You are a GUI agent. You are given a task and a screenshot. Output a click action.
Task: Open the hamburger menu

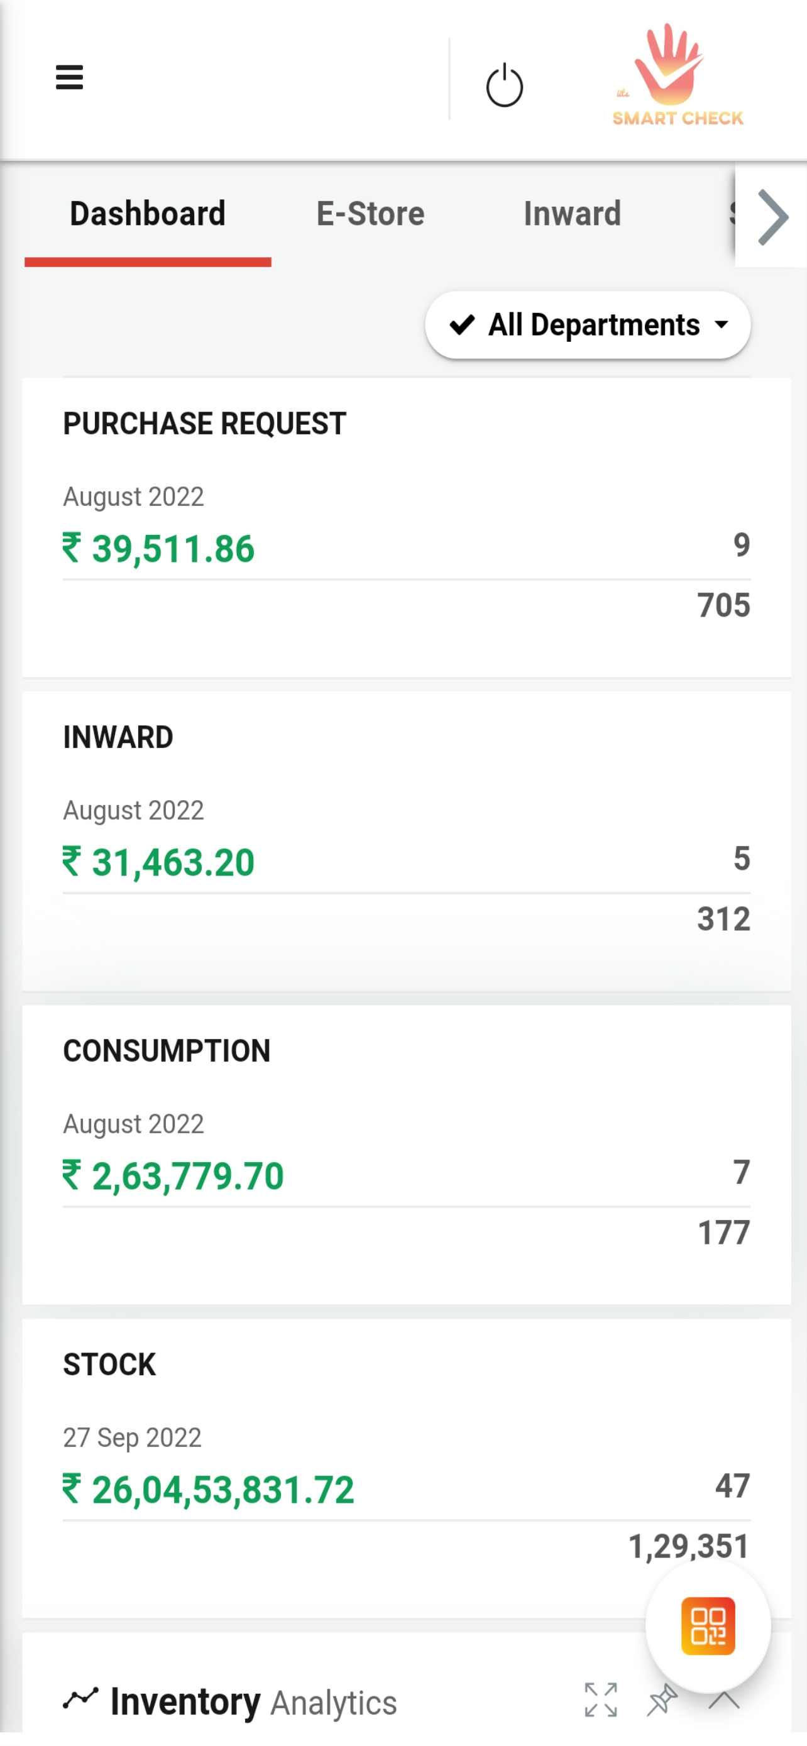pos(69,77)
